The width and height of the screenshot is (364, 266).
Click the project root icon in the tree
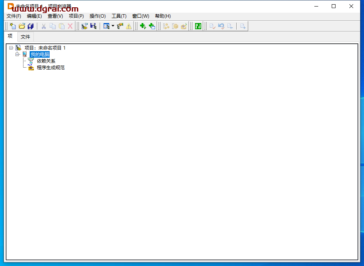(x=18, y=48)
